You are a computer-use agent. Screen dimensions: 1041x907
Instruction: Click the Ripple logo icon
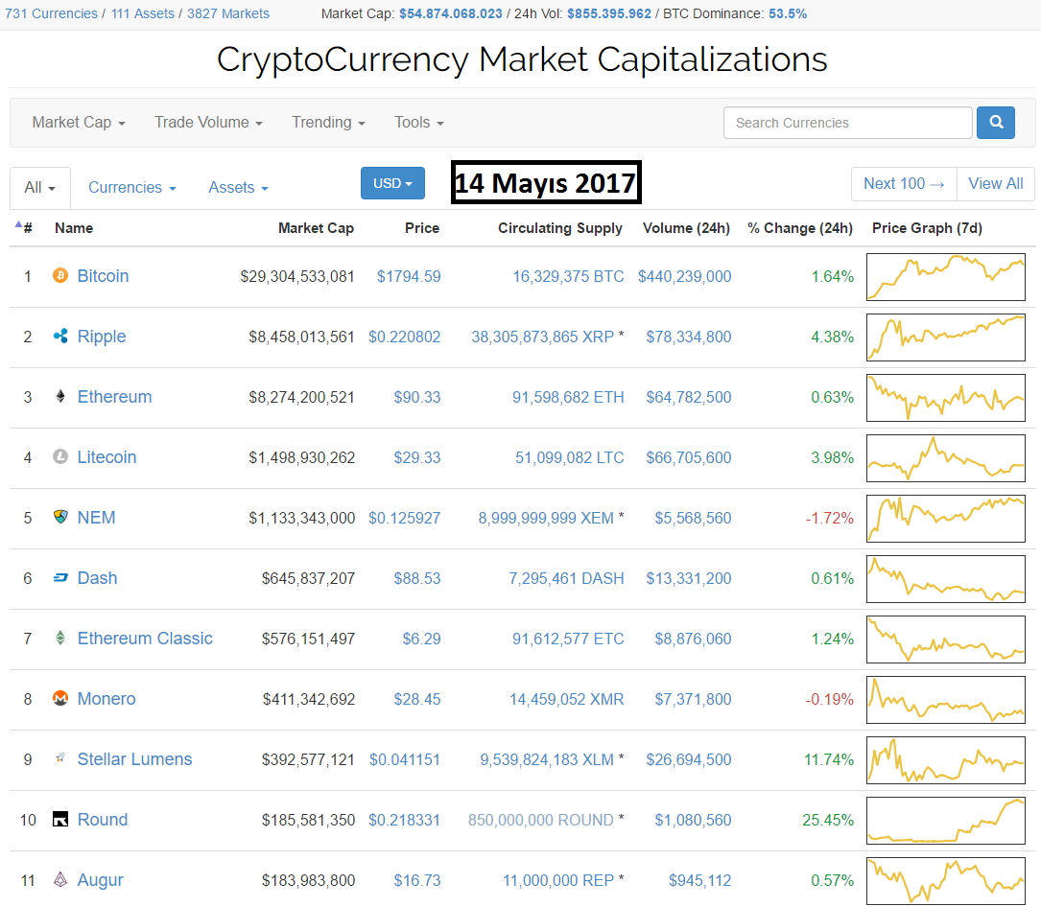pyautogui.click(x=60, y=336)
